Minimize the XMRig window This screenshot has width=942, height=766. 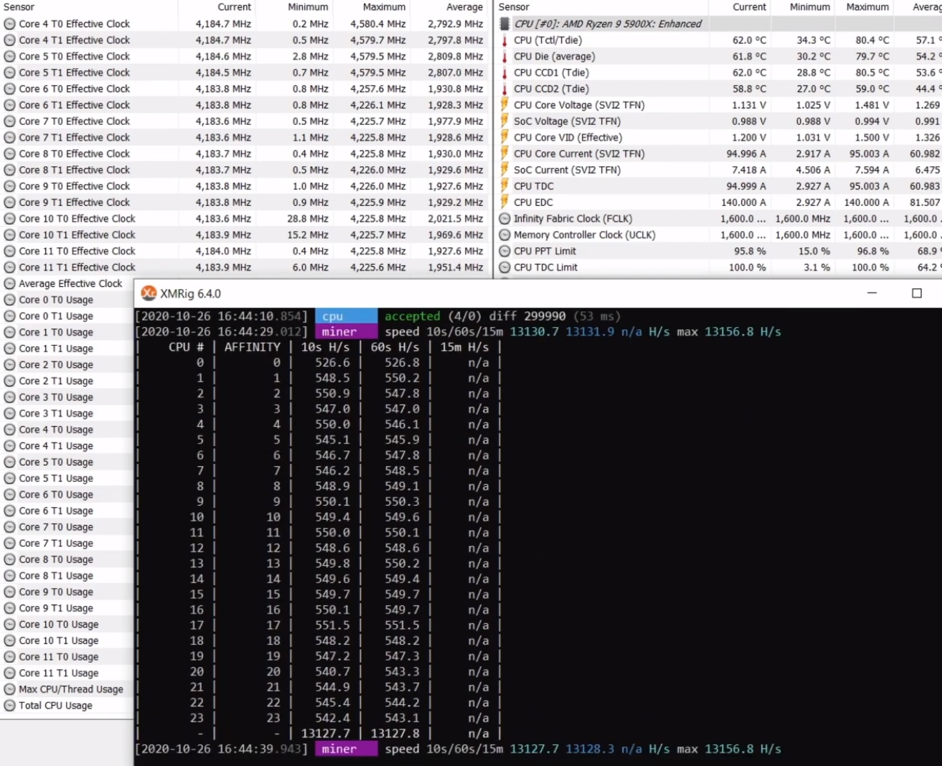click(x=872, y=293)
